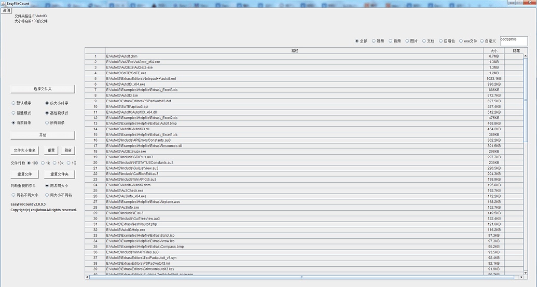Click the 路径 column header
This screenshot has height=287, width=537.
[x=295, y=51]
